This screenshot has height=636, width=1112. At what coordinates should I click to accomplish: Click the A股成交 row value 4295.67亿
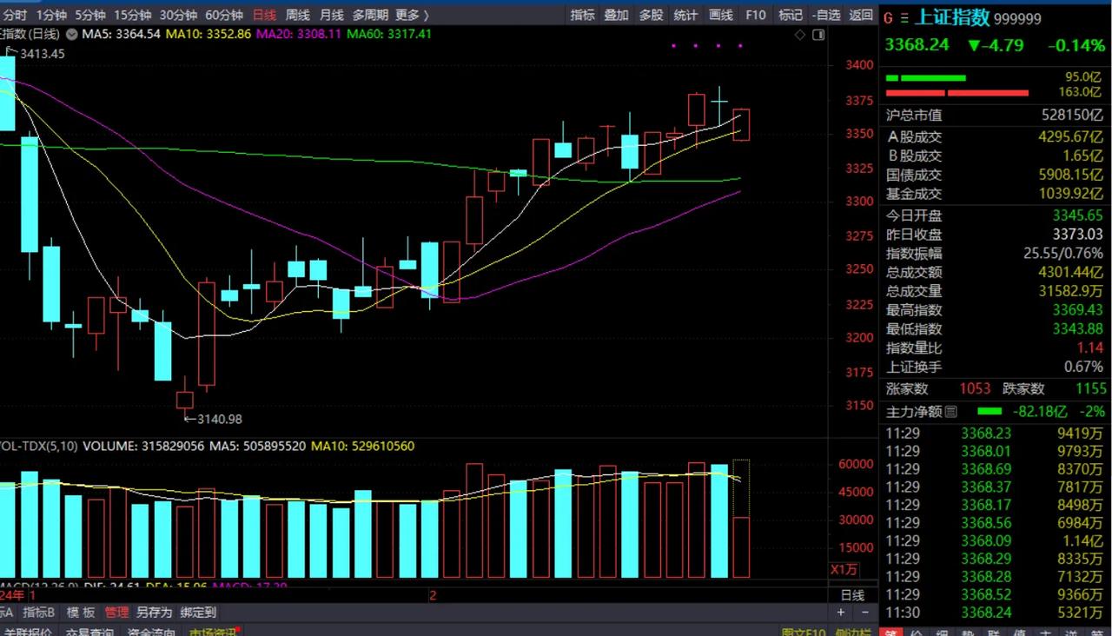(x=1070, y=136)
